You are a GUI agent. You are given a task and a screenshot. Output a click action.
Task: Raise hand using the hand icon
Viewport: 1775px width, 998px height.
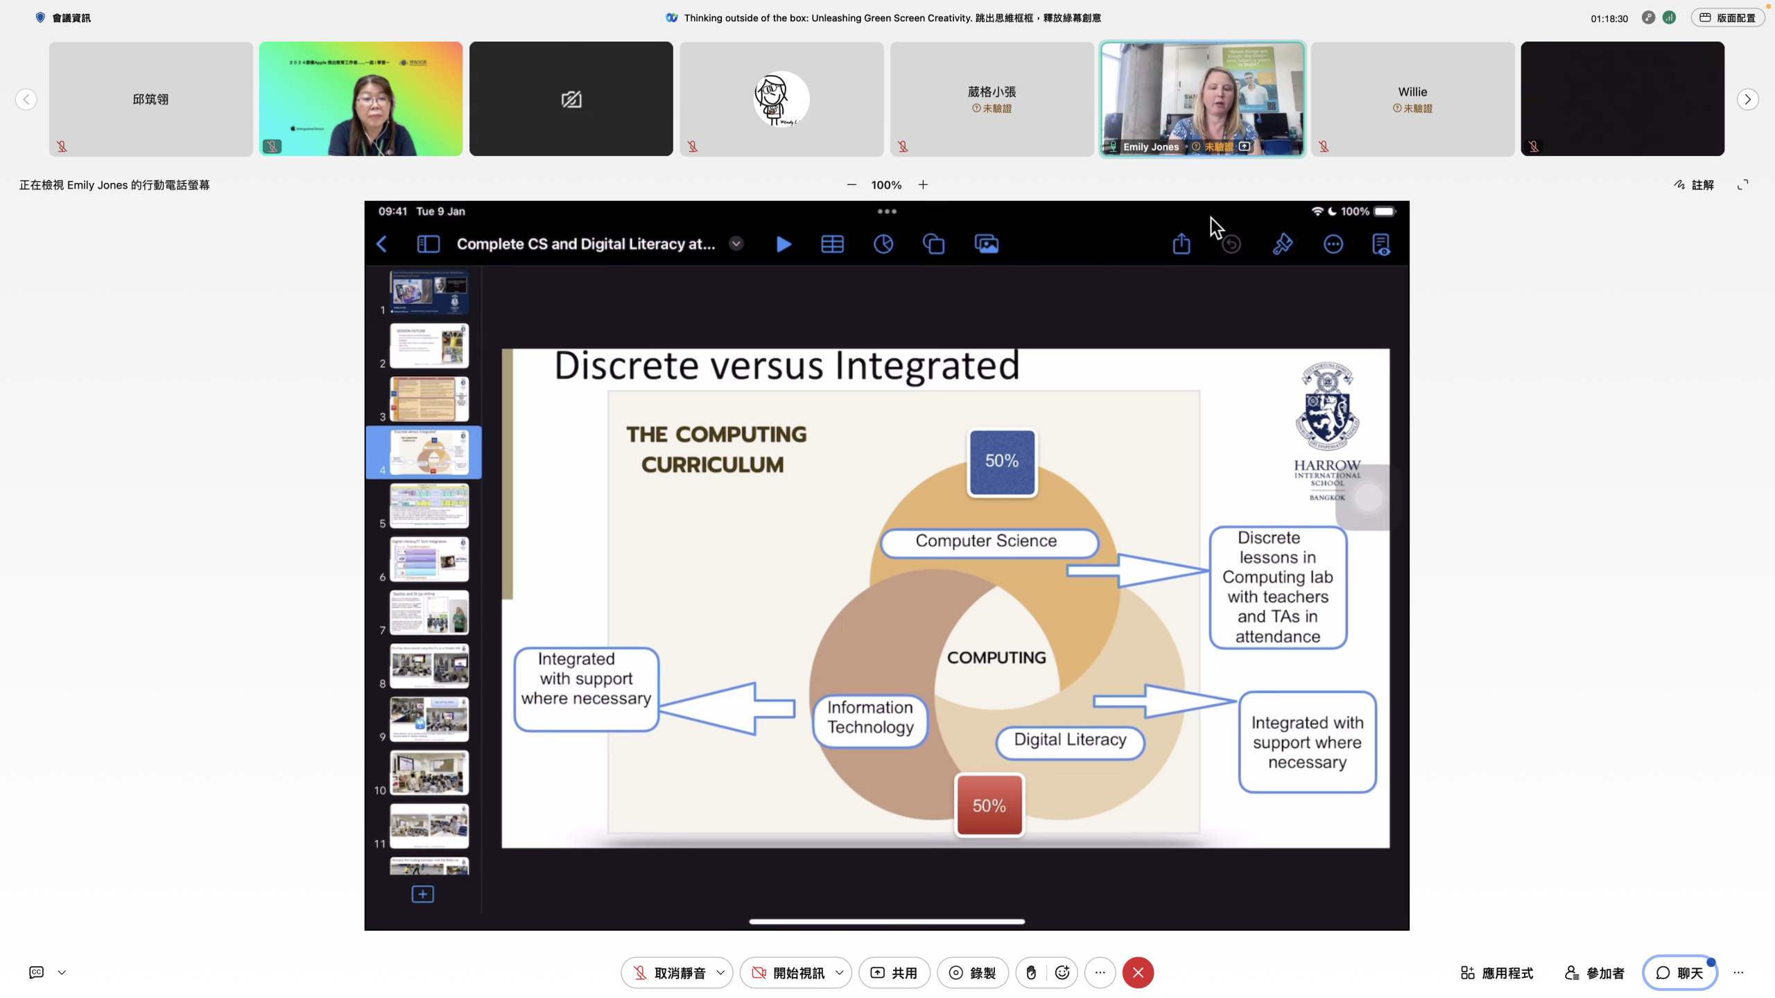click(x=1031, y=972)
